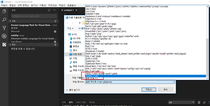This screenshot has width=210, height=106.
Task: Open the 선택 영역(S) menu
Action: [x=23, y=5]
